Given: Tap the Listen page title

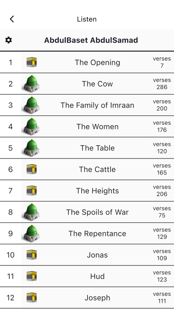Looking at the screenshot, I should (87, 19).
